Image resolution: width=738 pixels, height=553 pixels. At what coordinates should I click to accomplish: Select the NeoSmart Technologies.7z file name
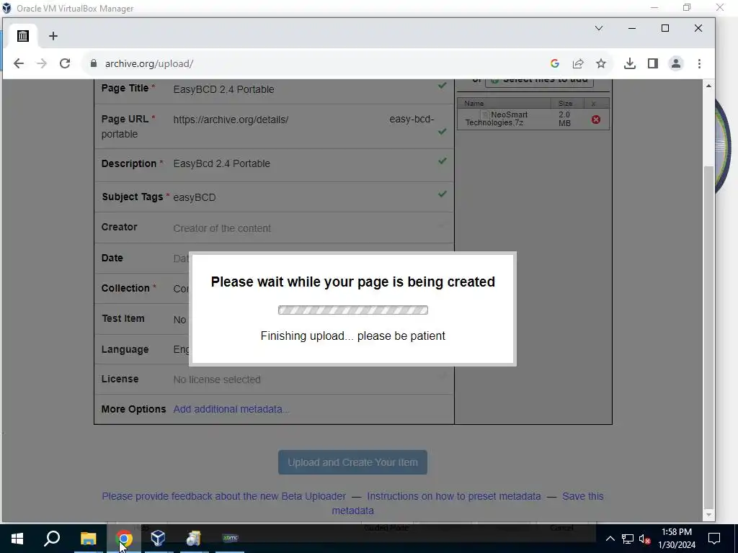coord(496,119)
